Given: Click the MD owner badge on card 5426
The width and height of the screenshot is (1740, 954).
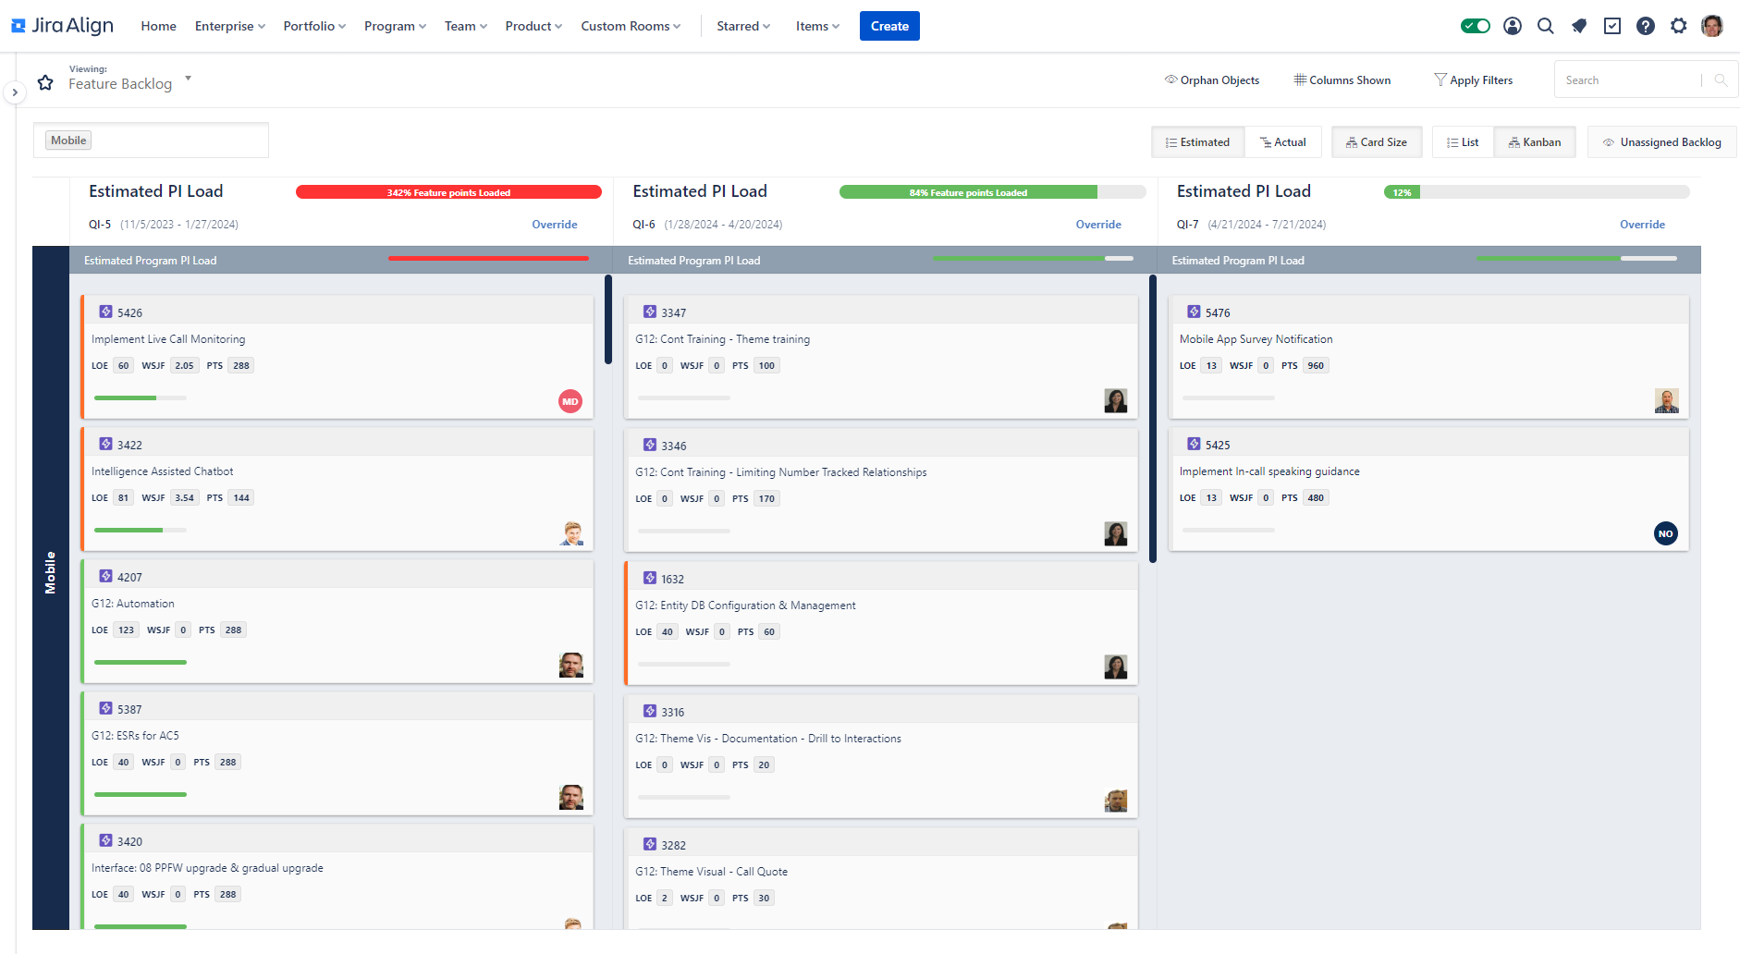Looking at the screenshot, I should pos(570,401).
